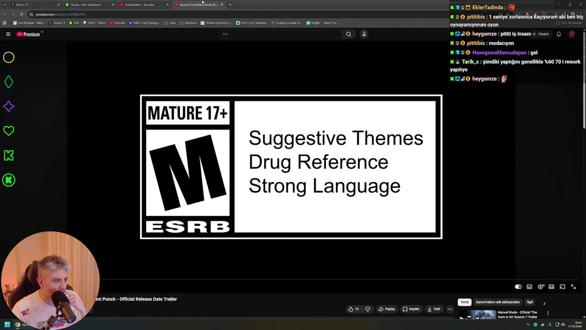This screenshot has width=586, height=330.
Task: Click the YouTube search magnifier button
Action: pos(348,34)
